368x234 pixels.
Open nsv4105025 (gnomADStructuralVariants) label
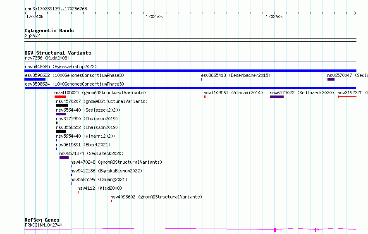(100, 93)
